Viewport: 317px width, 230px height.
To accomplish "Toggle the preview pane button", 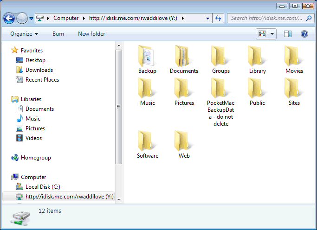I will point(287,34).
